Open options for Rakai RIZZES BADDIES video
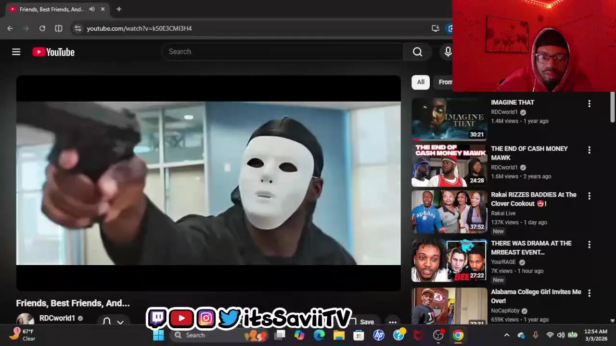Screen dimensions: 616x346 [589, 196]
